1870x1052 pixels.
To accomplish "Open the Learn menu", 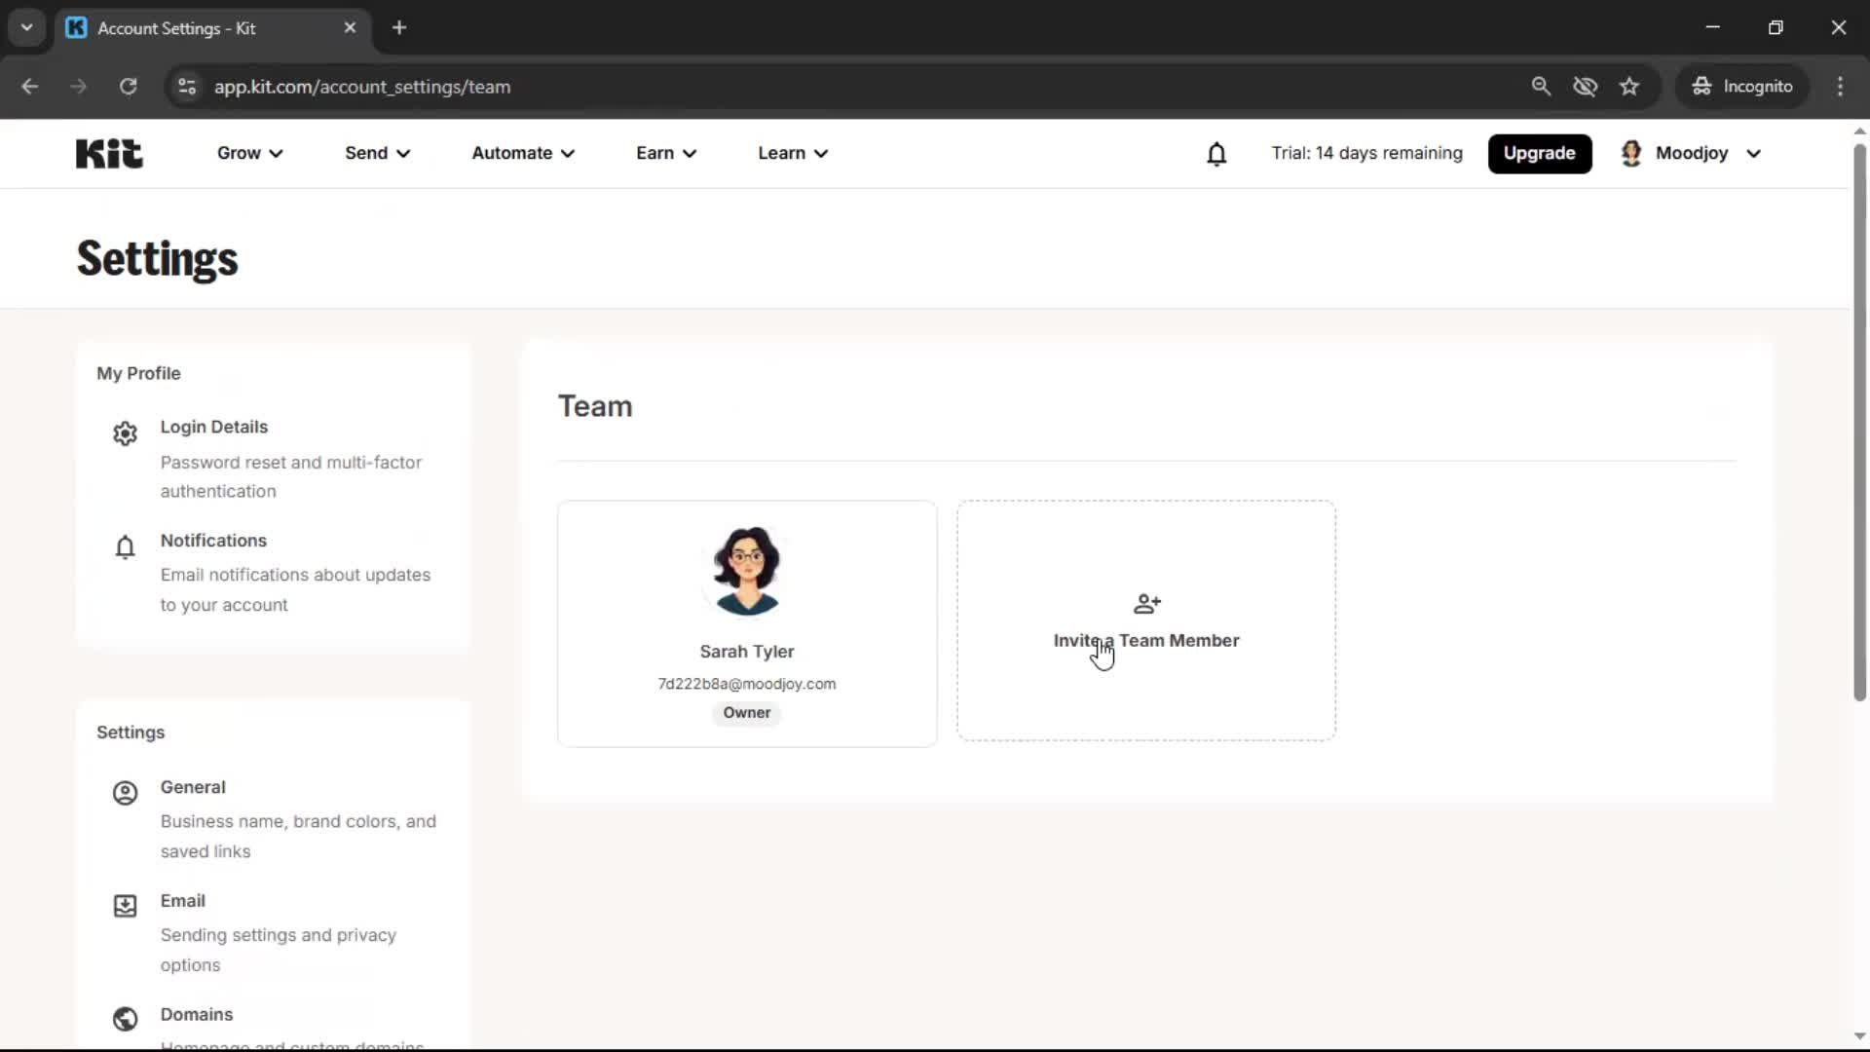I will (793, 153).
